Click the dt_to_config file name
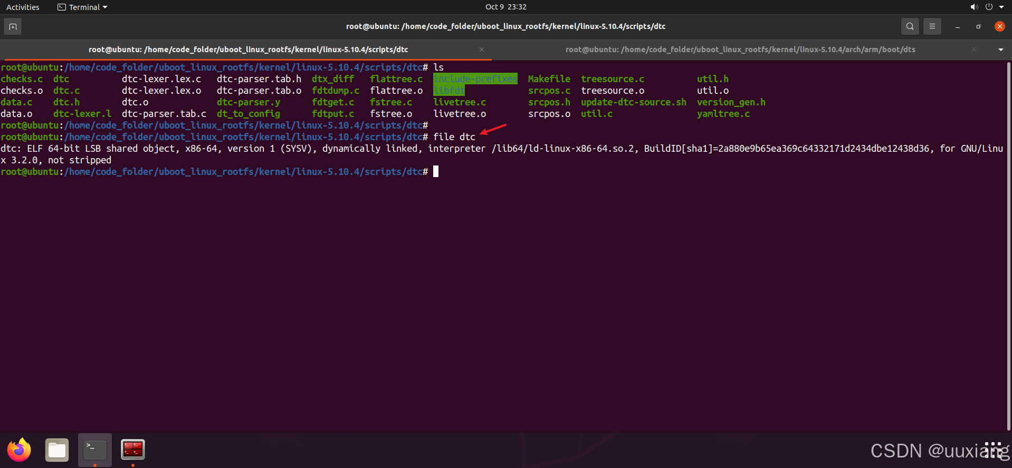This screenshot has height=468, width=1012. (249, 114)
